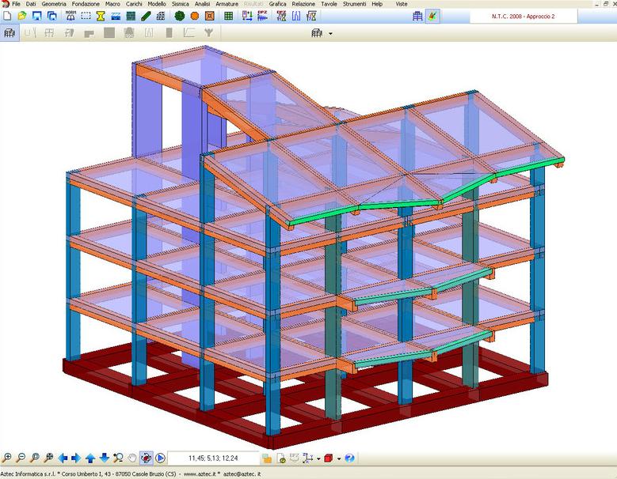
Task: Expand the axes icon dropdown arrow in bottom bar
Action: (x=318, y=458)
